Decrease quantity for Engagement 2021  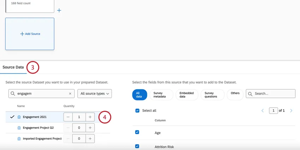68,117
